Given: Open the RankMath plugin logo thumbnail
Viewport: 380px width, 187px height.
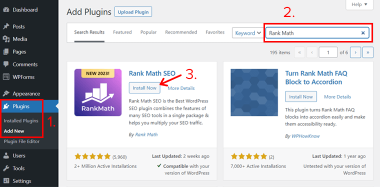Looking at the screenshot, I should pyautogui.click(x=98, y=92).
